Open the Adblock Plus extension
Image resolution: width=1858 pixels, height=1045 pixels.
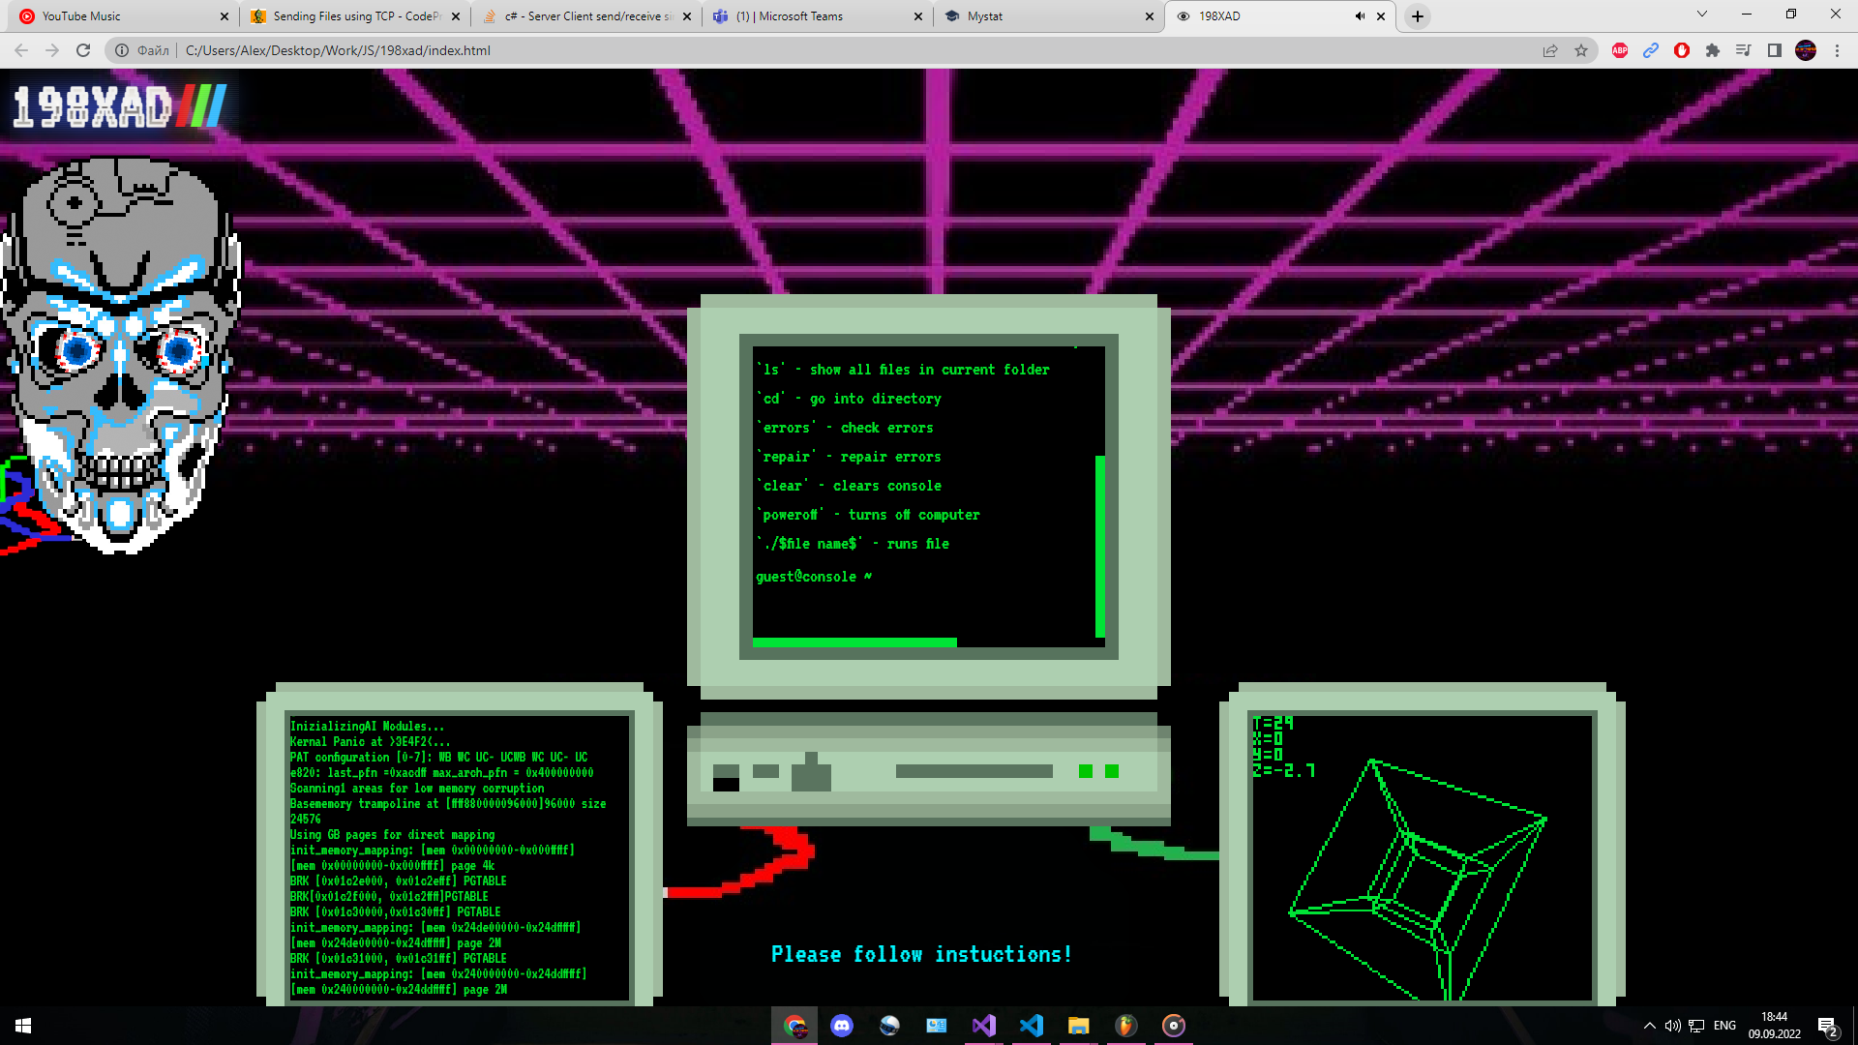[1620, 50]
